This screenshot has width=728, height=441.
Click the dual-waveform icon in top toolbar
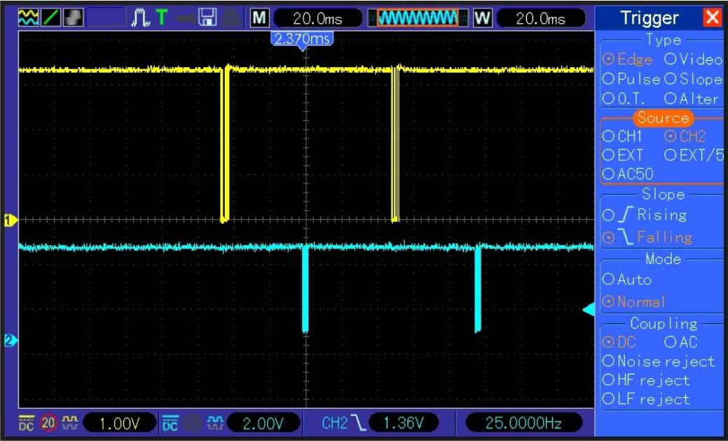click(x=29, y=17)
